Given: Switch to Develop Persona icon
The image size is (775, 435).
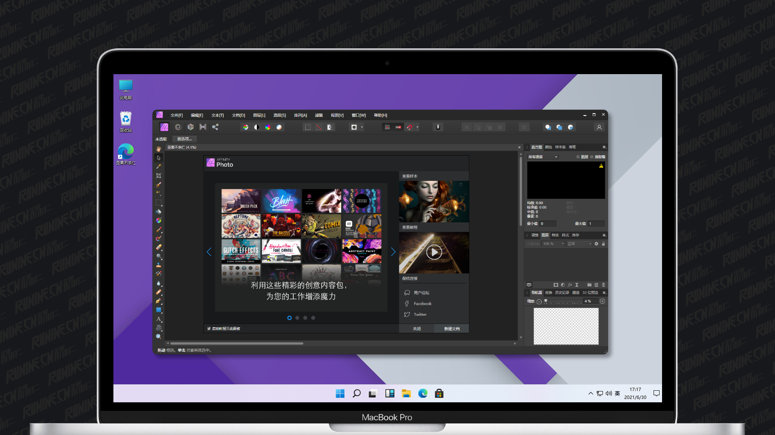Looking at the screenshot, I should 190,127.
